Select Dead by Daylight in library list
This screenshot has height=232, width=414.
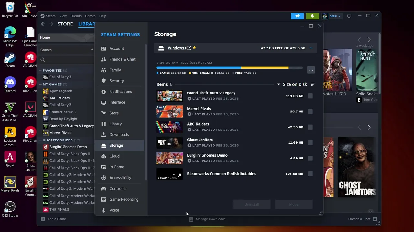[x=63, y=119]
